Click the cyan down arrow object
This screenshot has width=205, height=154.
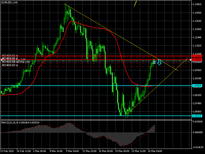159,62
